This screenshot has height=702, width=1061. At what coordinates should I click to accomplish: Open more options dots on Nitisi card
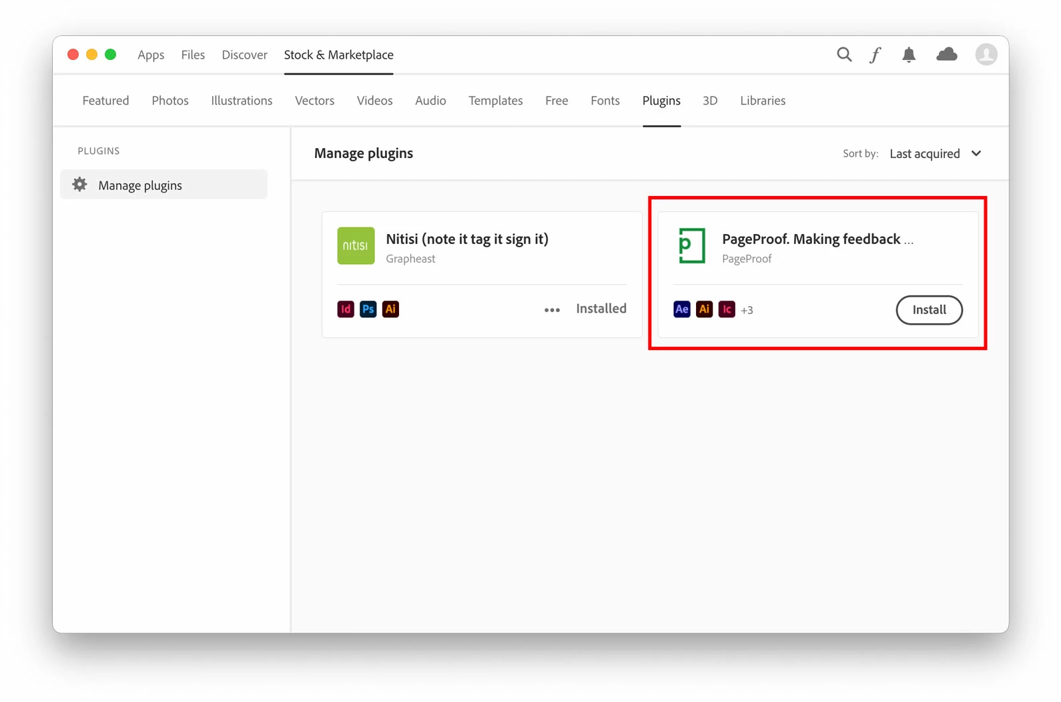pyautogui.click(x=552, y=310)
